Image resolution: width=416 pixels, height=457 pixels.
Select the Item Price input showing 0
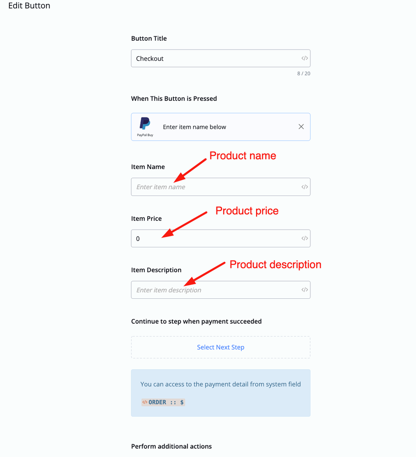[x=215, y=239]
